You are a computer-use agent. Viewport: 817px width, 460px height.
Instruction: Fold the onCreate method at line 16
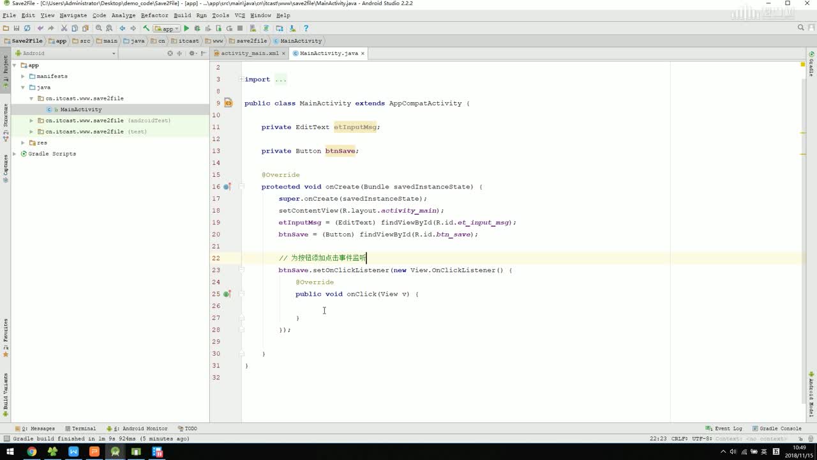[x=241, y=187]
